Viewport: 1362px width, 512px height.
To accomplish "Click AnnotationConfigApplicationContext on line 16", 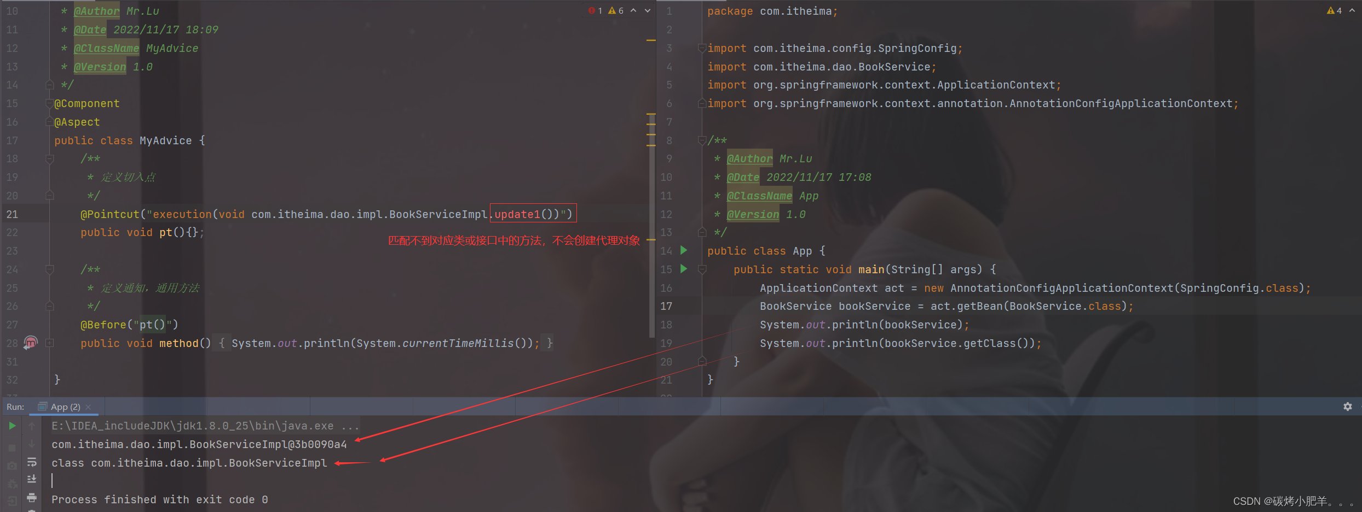I will 1062,288.
